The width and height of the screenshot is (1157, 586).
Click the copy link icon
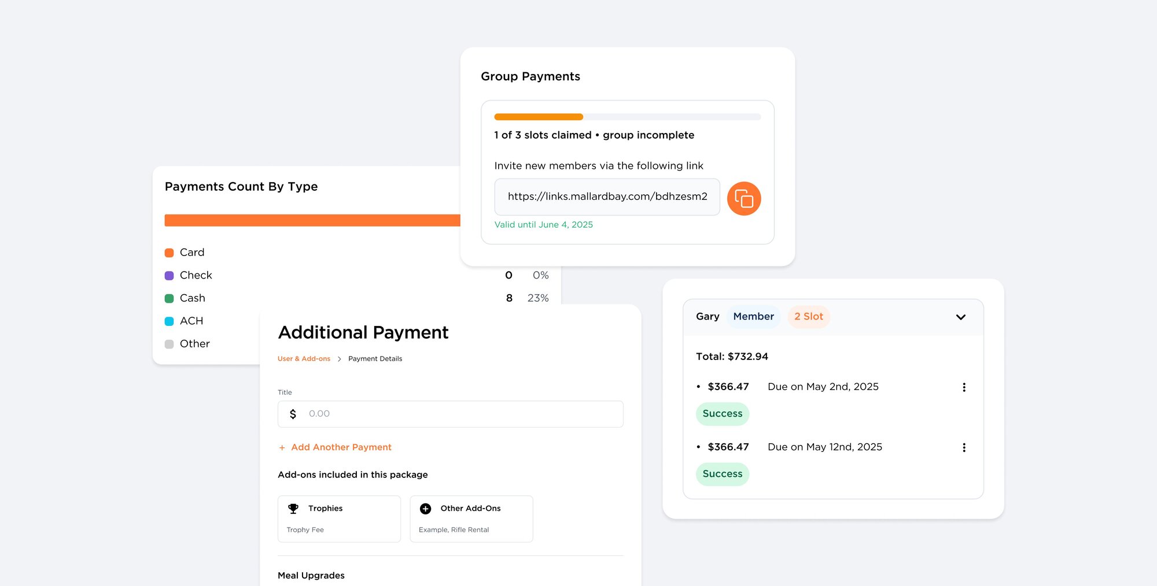coord(744,198)
